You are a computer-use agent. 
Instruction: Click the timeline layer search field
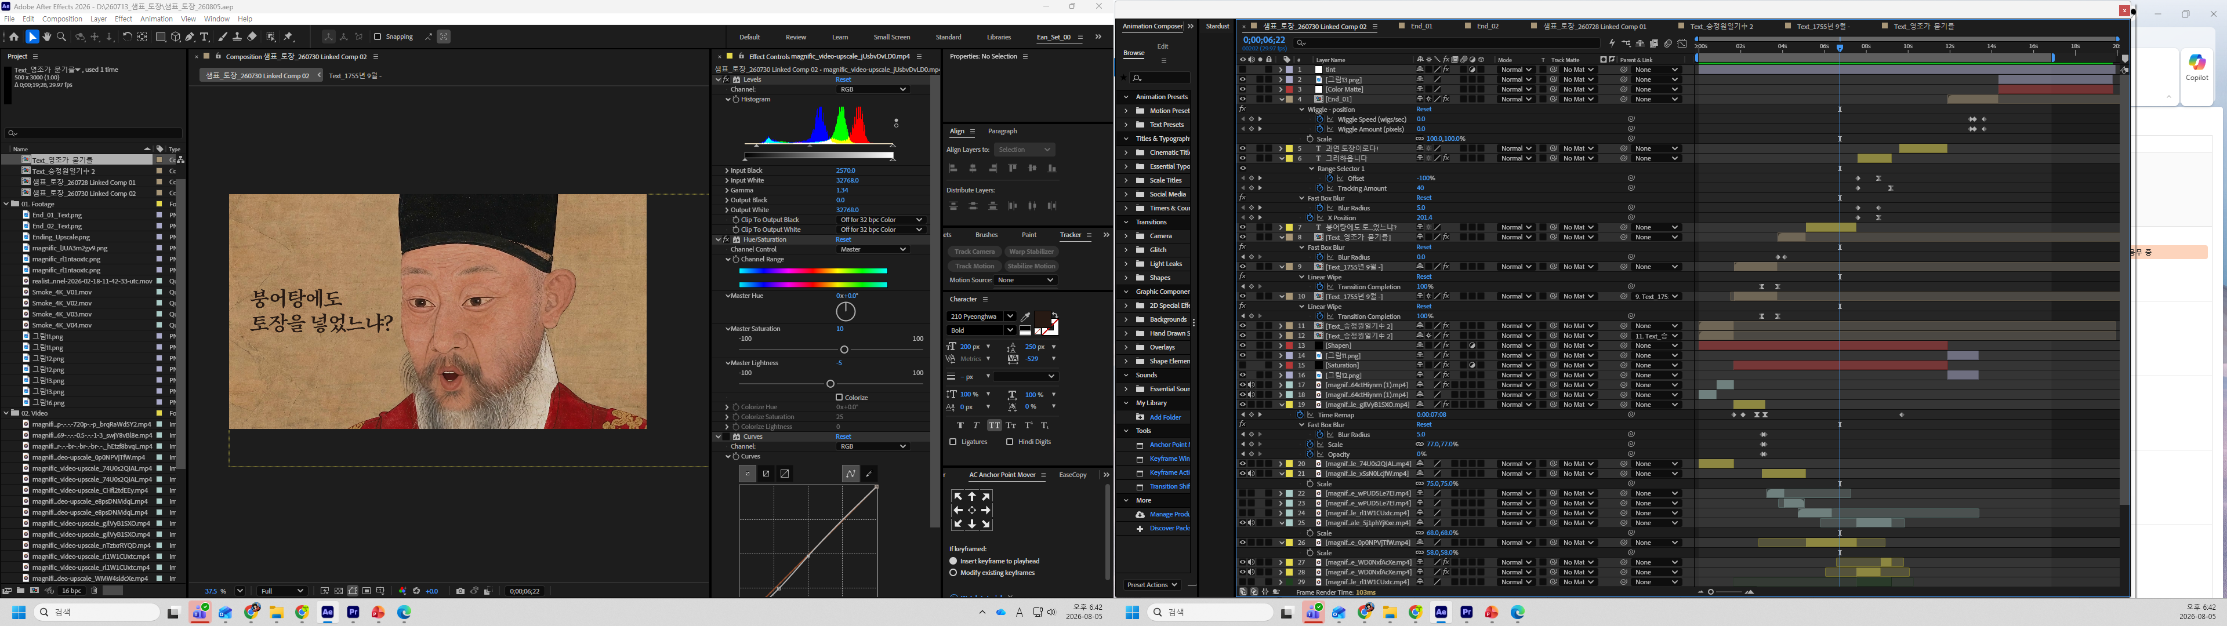pos(1446,43)
